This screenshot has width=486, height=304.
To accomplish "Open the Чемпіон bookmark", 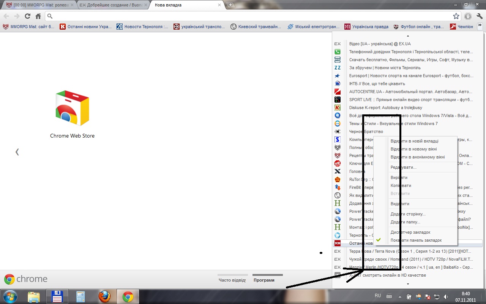I will pyautogui.click(x=461, y=27).
